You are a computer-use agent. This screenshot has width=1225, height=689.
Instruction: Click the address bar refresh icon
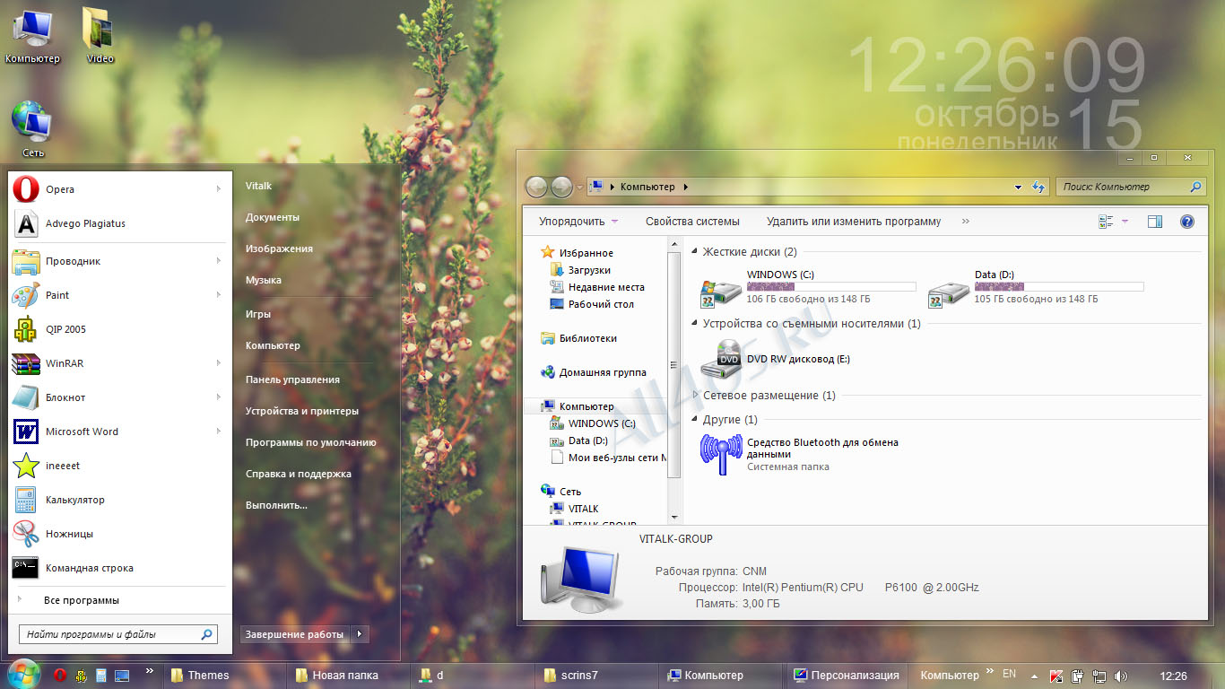pos(1039,187)
